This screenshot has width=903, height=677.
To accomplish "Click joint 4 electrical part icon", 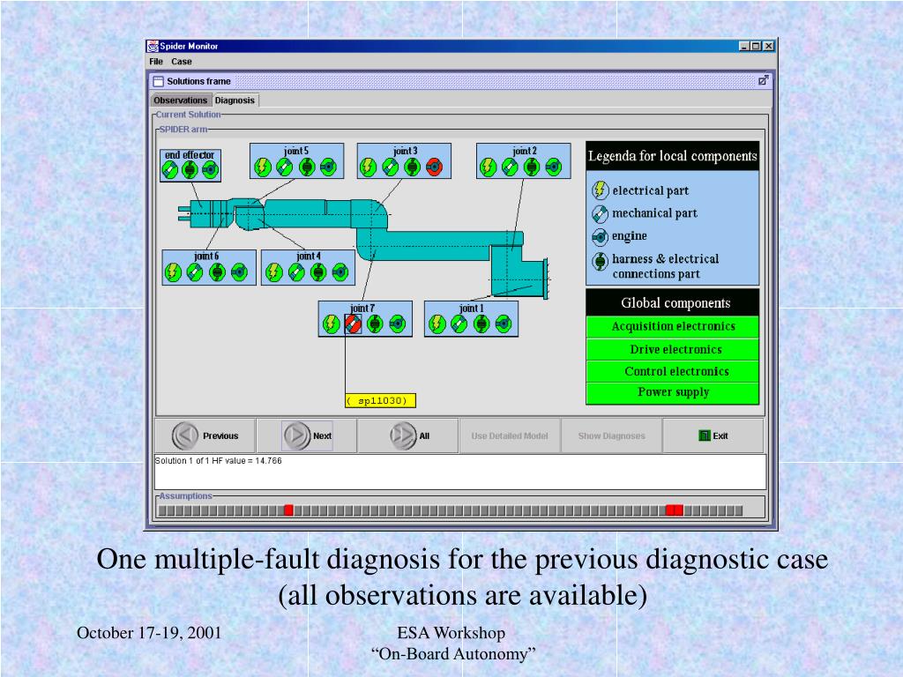I will tap(273, 272).
